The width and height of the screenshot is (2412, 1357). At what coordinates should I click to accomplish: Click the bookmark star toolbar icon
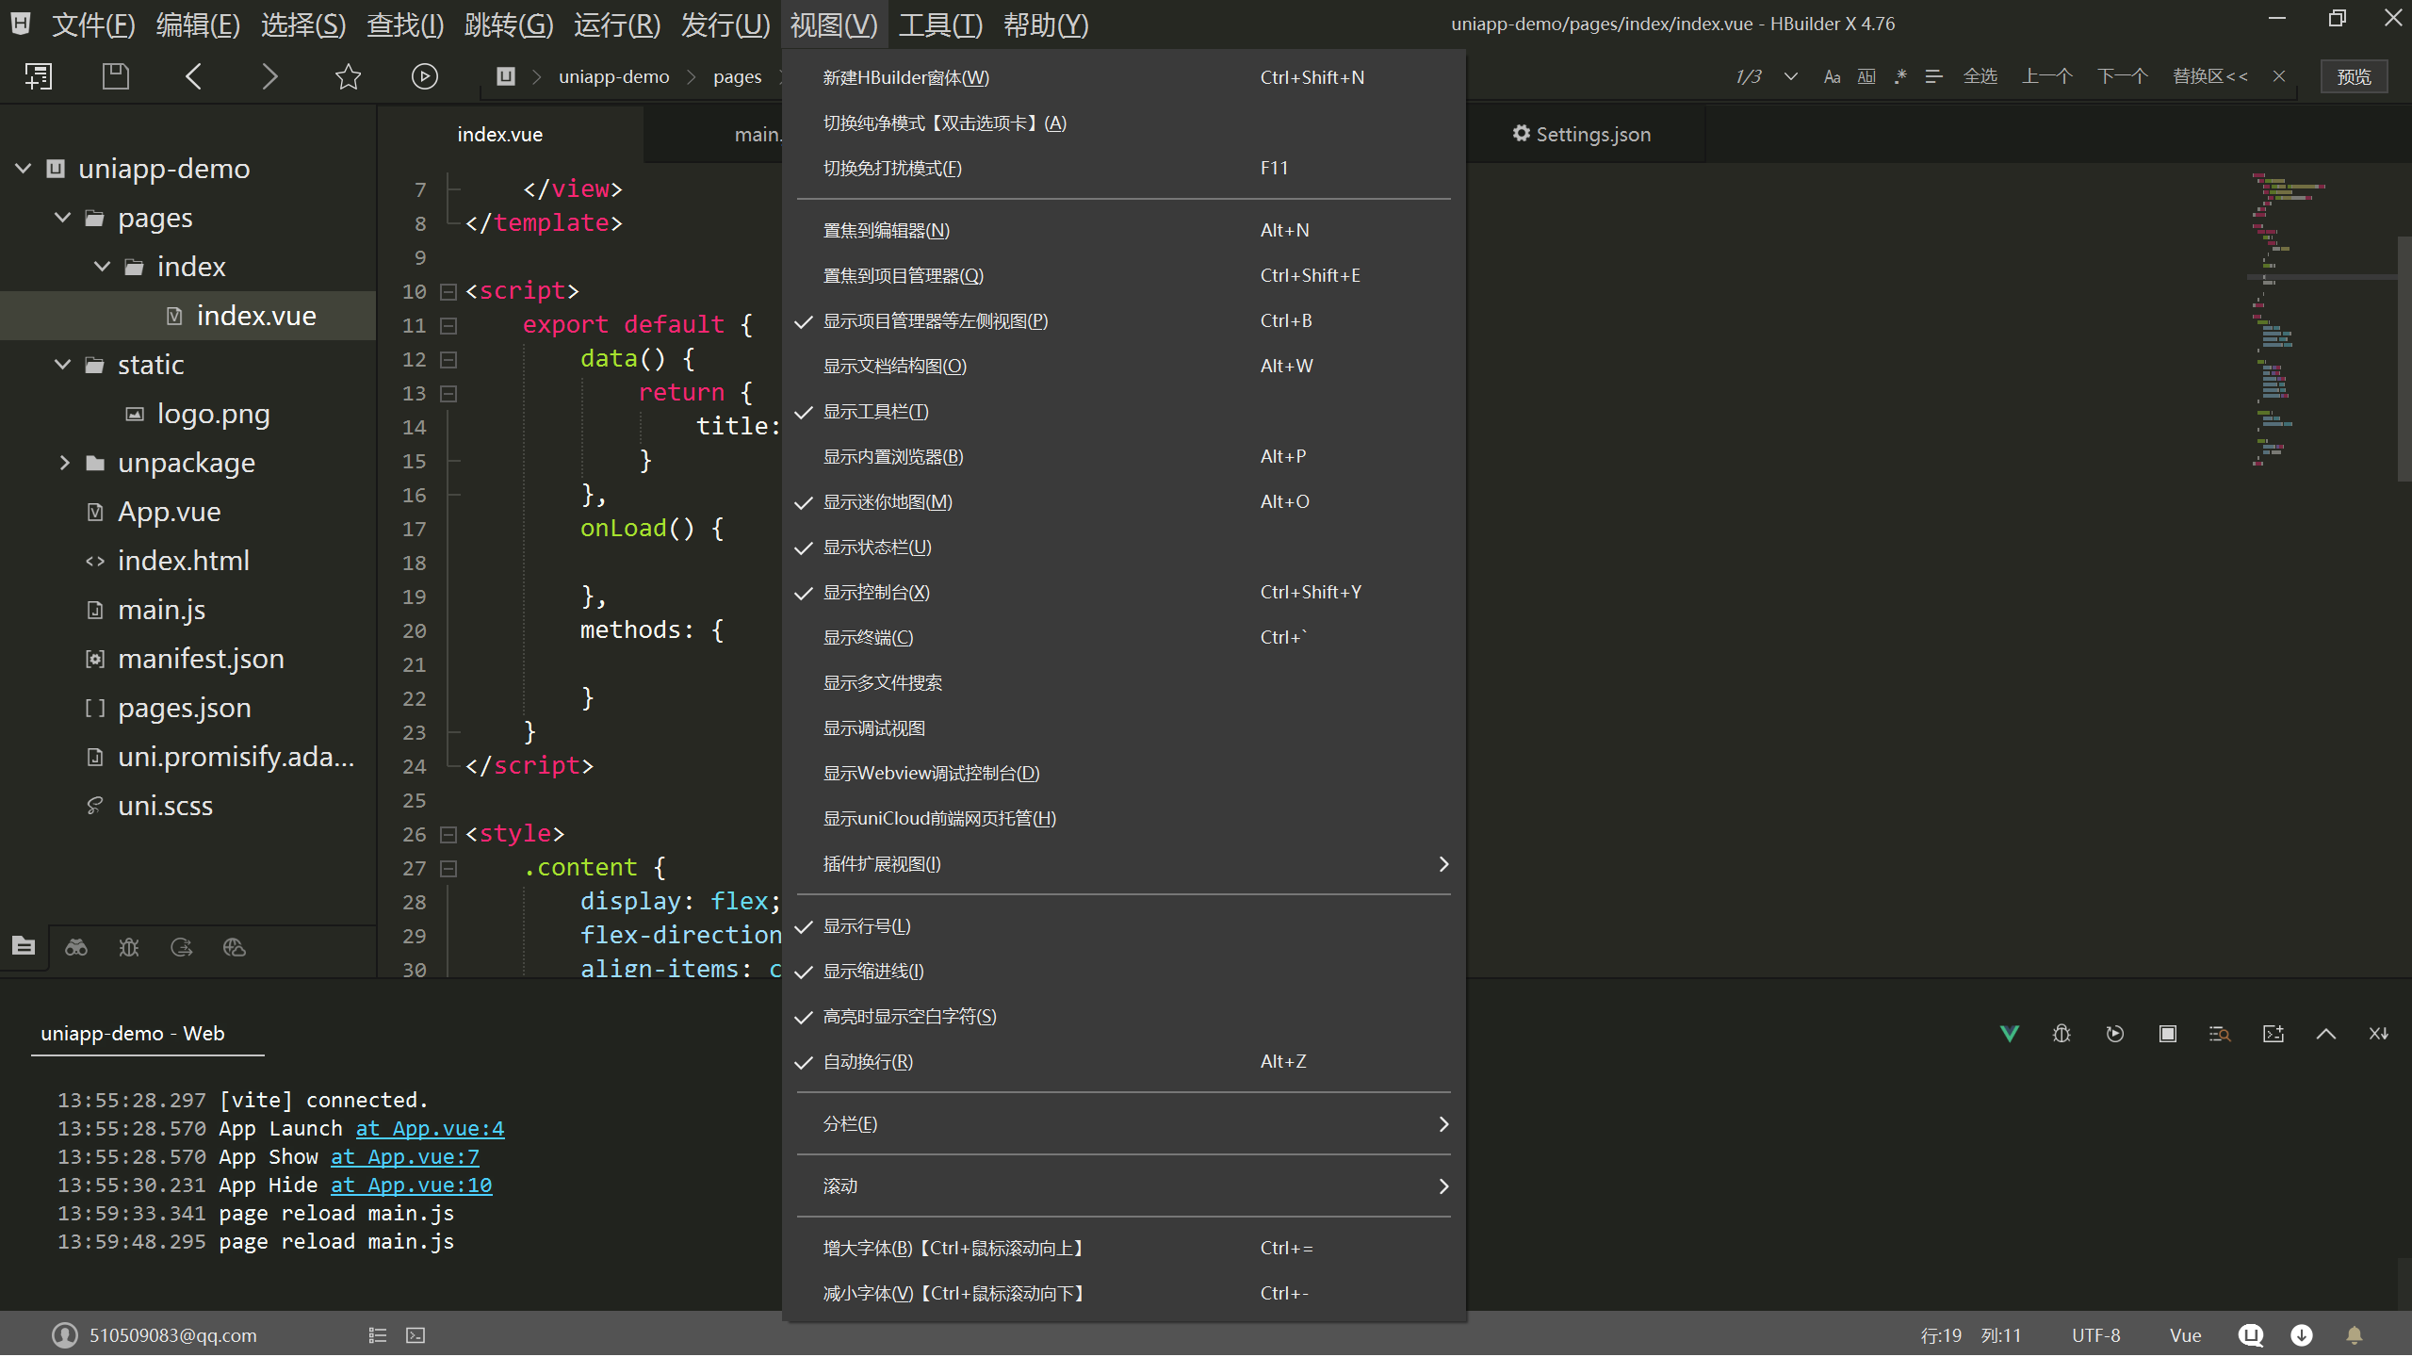pos(348,76)
